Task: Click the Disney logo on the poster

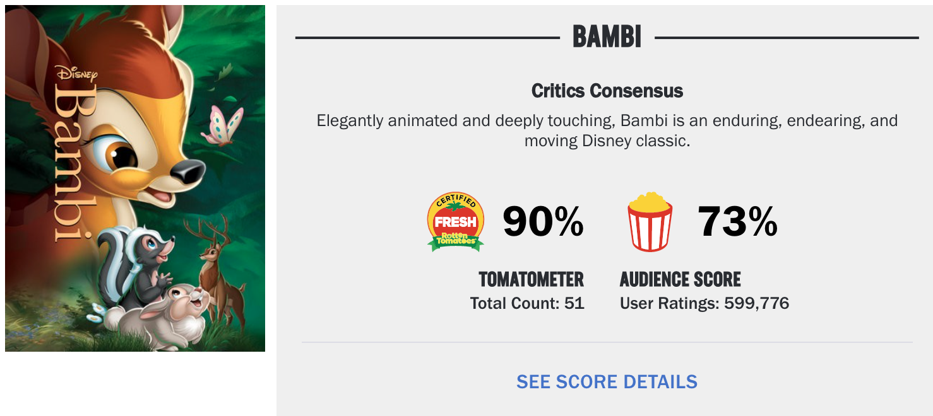Action: click(76, 74)
